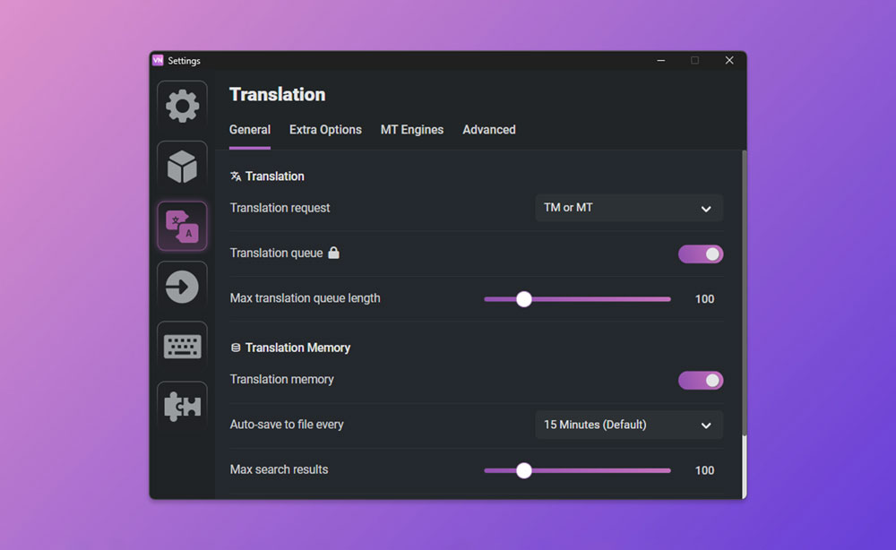Click the VN app icon in title bar

tap(158, 60)
